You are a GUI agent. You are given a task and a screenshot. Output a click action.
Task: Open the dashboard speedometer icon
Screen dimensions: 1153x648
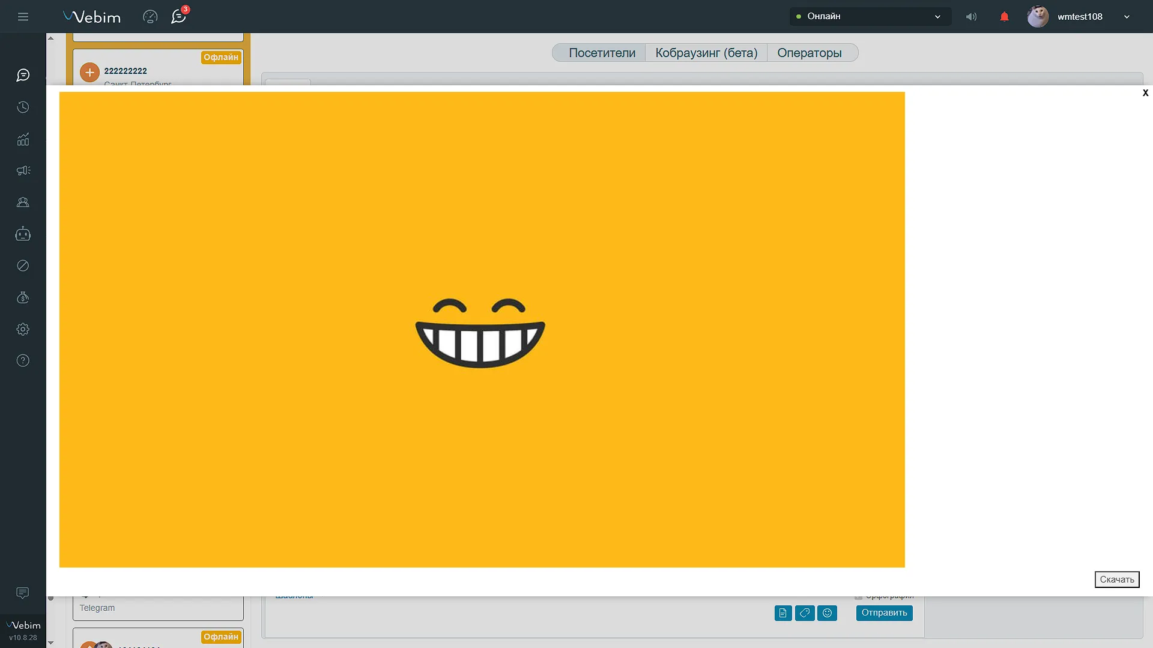150,17
